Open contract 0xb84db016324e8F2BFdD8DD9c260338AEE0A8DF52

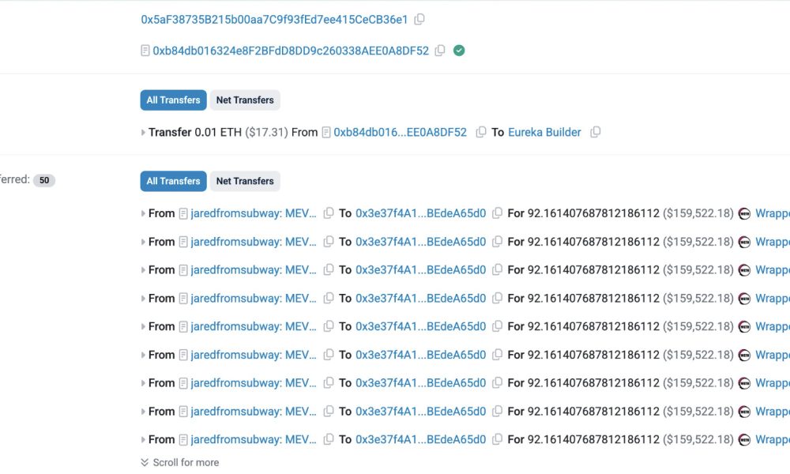(291, 51)
